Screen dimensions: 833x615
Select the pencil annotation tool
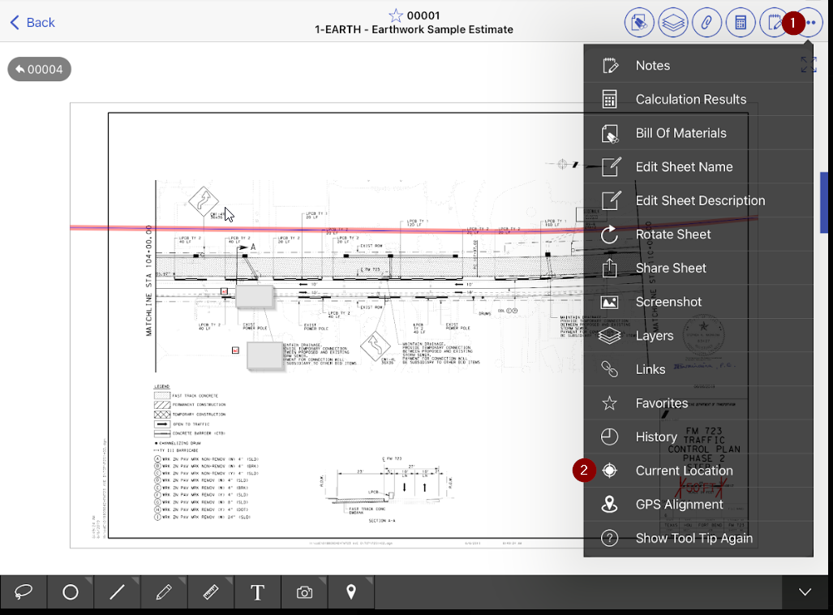pos(164,592)
